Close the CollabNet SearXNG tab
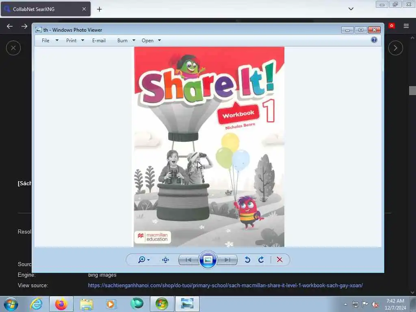 [x=84, y=9]
